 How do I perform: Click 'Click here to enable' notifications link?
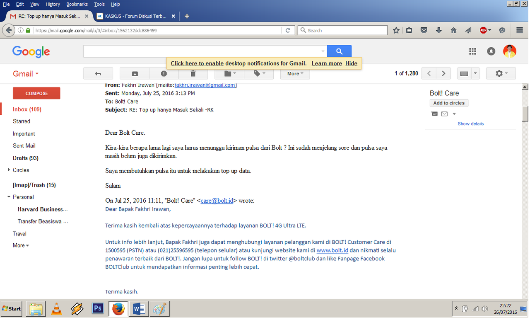pyautogui.click(x=197, y=63)
